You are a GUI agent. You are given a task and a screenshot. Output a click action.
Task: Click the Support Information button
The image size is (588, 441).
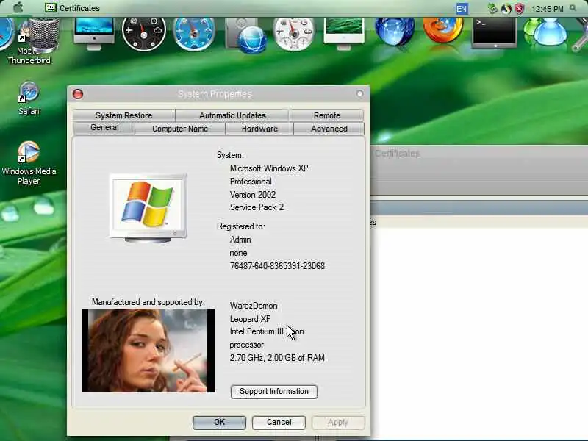pos(273,392)
